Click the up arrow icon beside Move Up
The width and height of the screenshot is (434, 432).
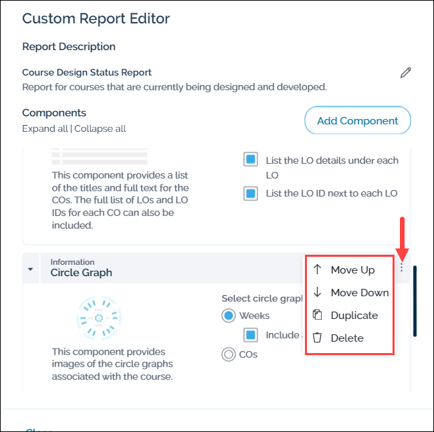318,270
